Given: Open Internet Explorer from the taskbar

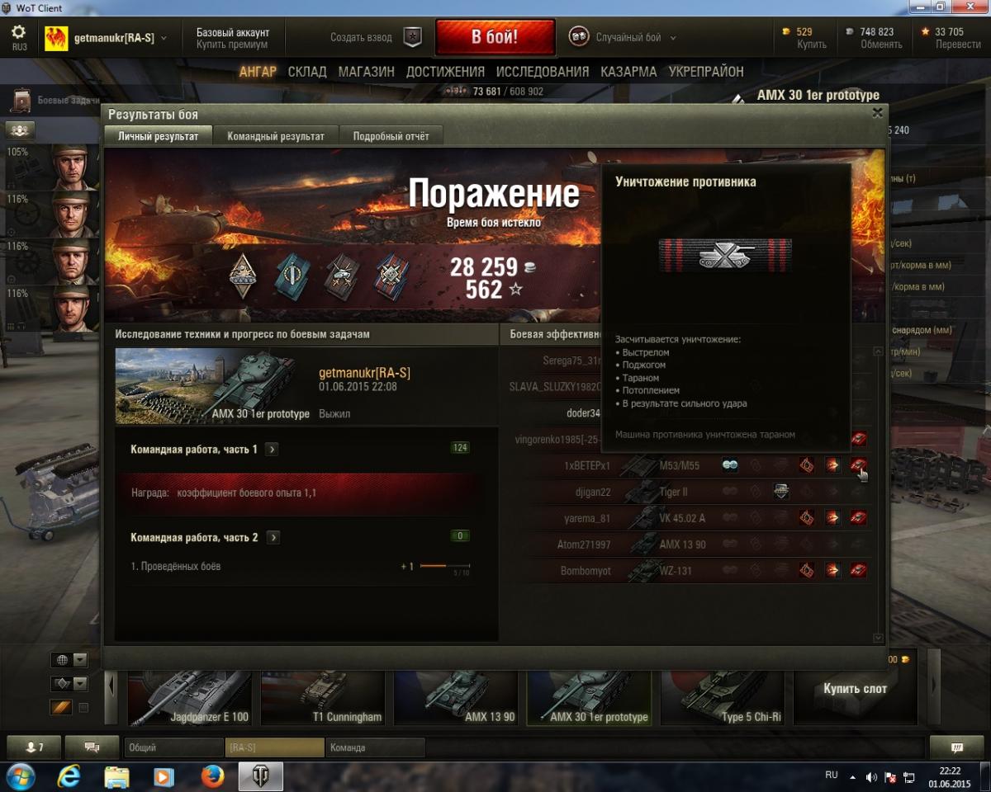Looking at the screenshot, I should 69,776.
